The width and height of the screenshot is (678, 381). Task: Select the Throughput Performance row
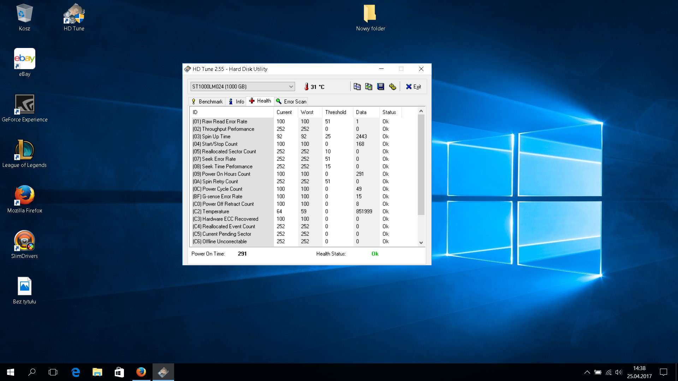[x=304, y=129]
